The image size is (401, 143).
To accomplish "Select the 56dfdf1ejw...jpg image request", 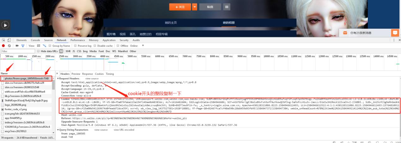I will coord(26,100).
